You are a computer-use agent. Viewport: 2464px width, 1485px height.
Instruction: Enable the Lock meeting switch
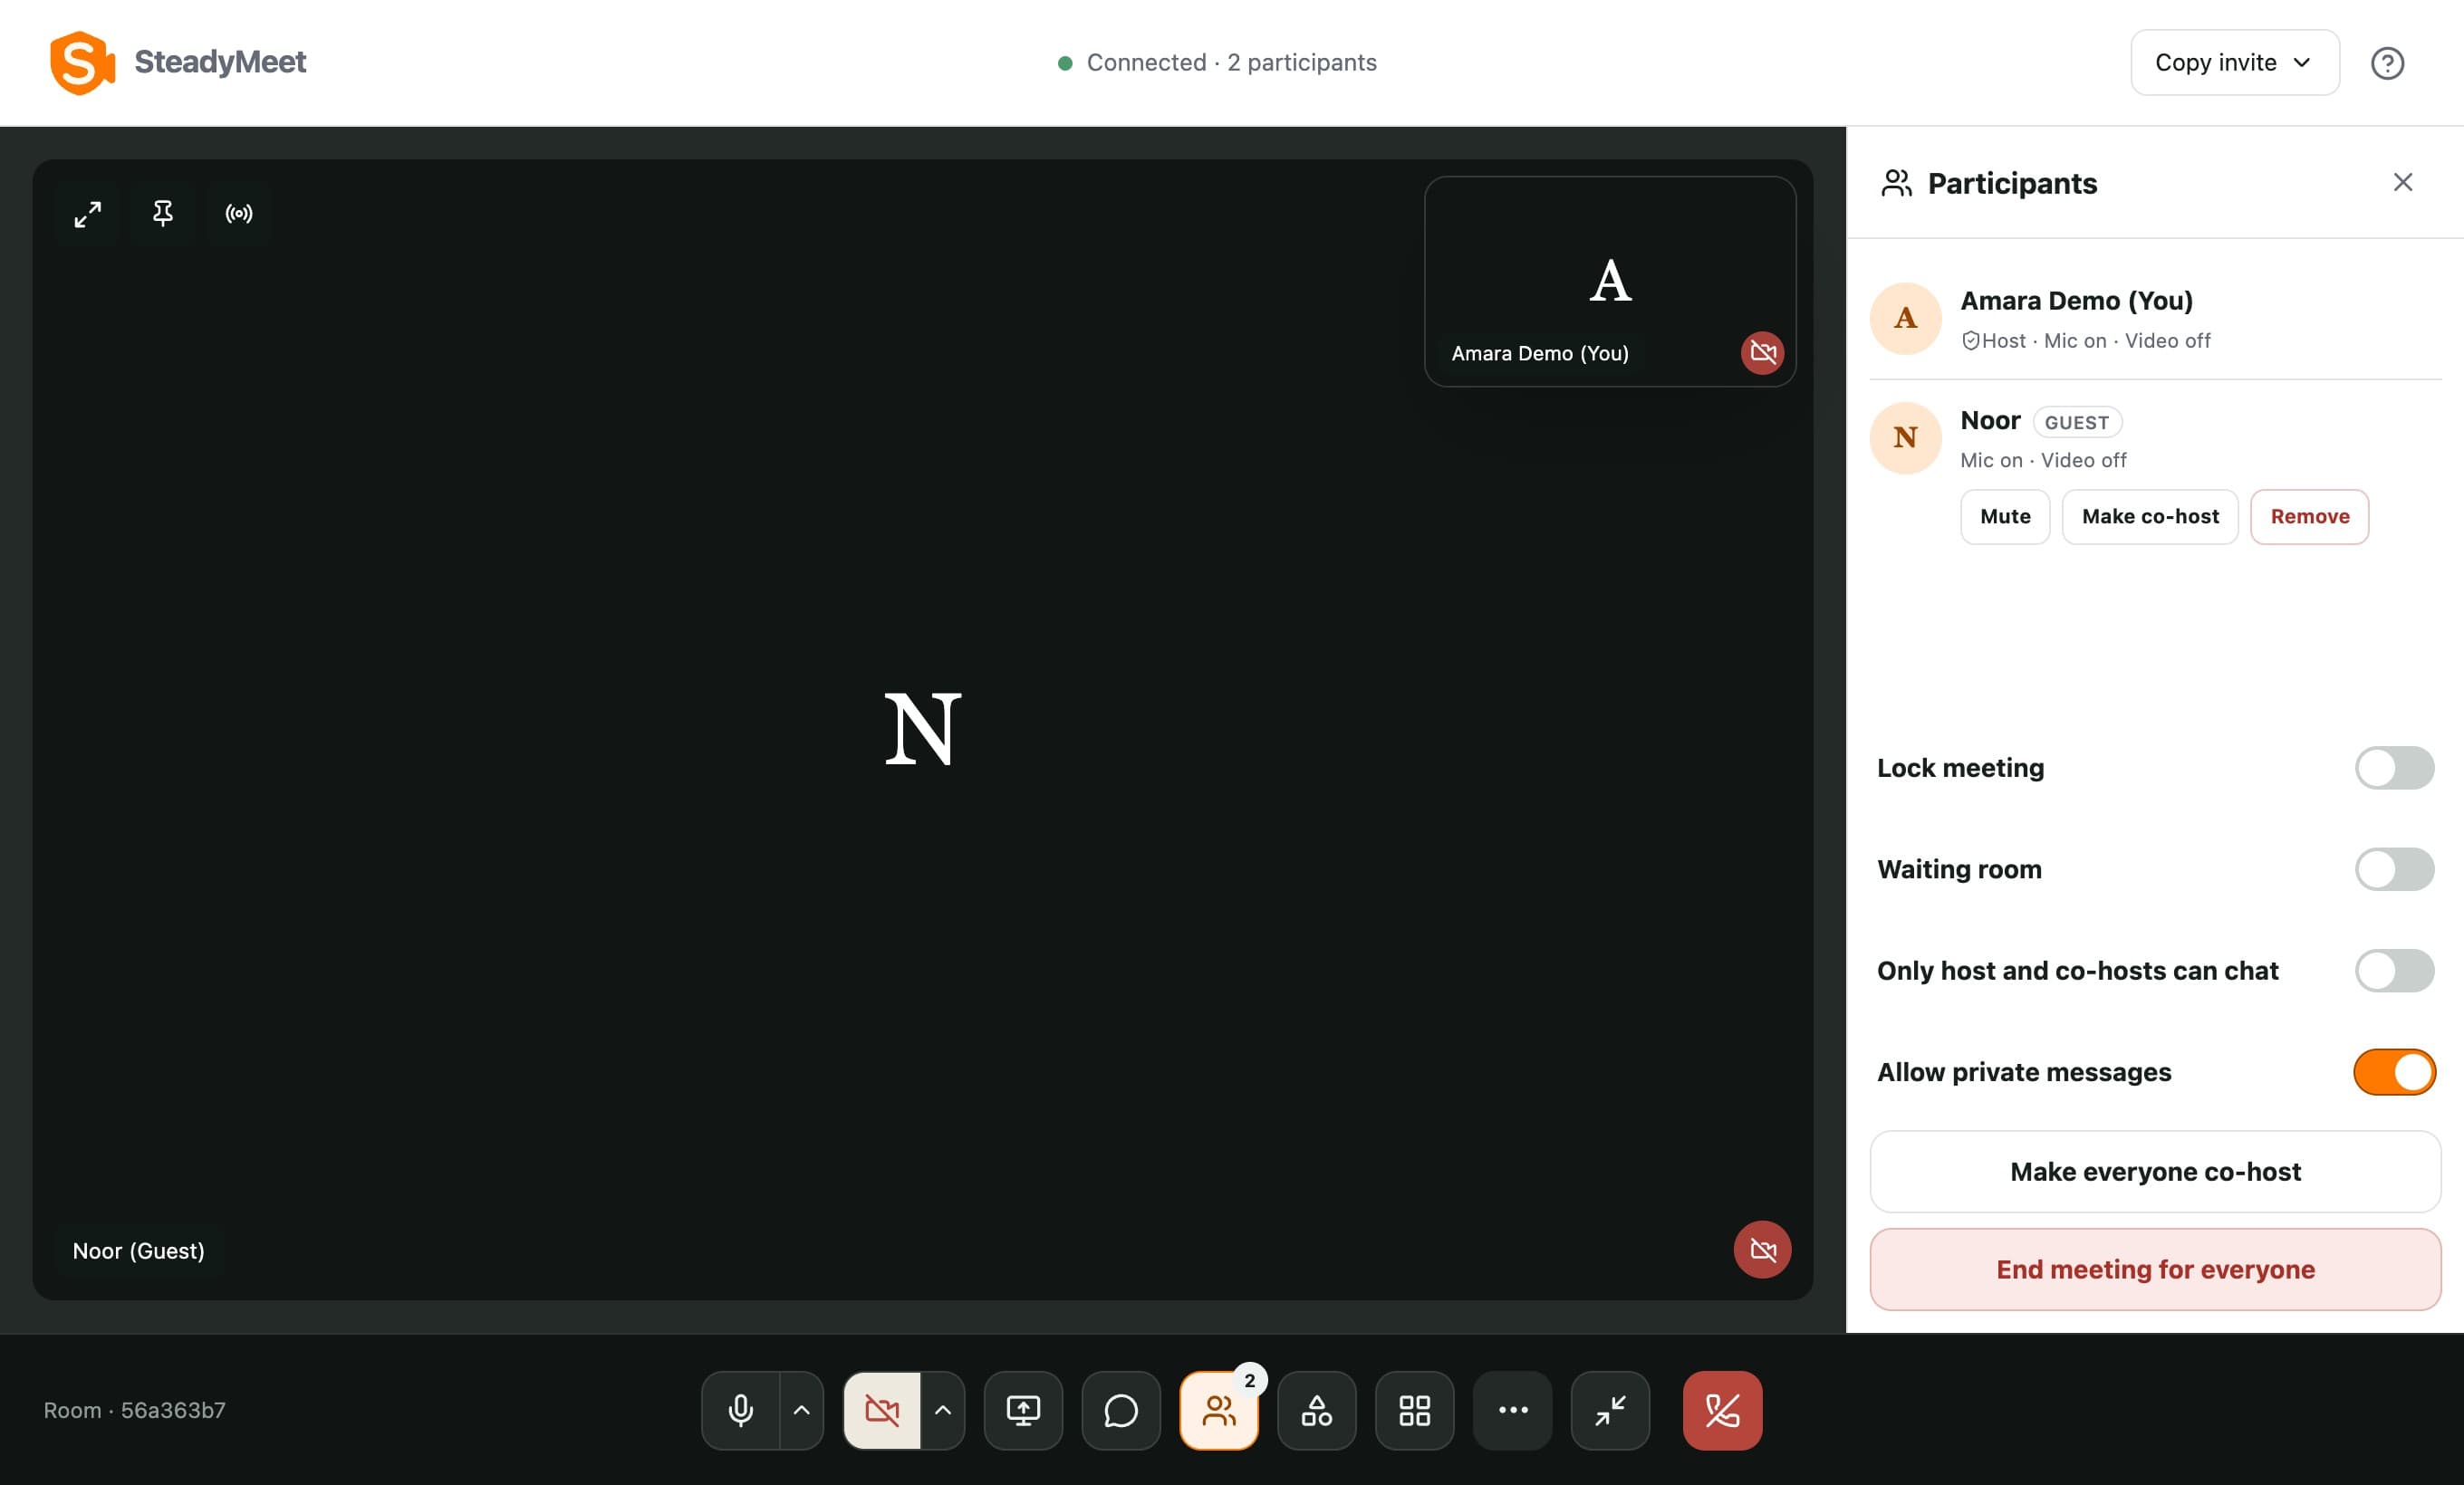pyautogui.click(x=2394, y=768)
